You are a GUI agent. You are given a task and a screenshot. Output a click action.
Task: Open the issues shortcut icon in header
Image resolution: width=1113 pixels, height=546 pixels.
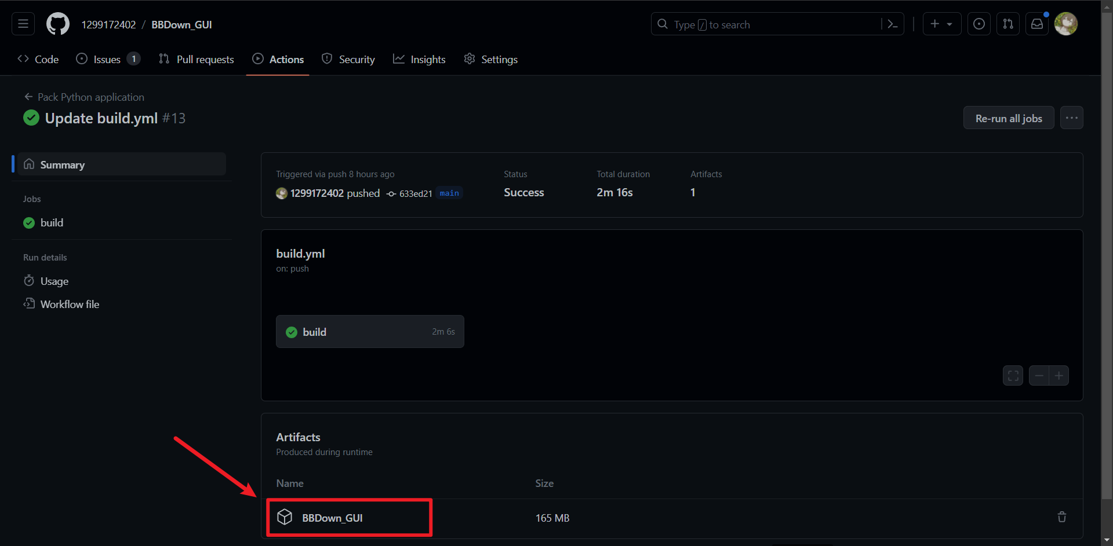[x=979, y=24]
